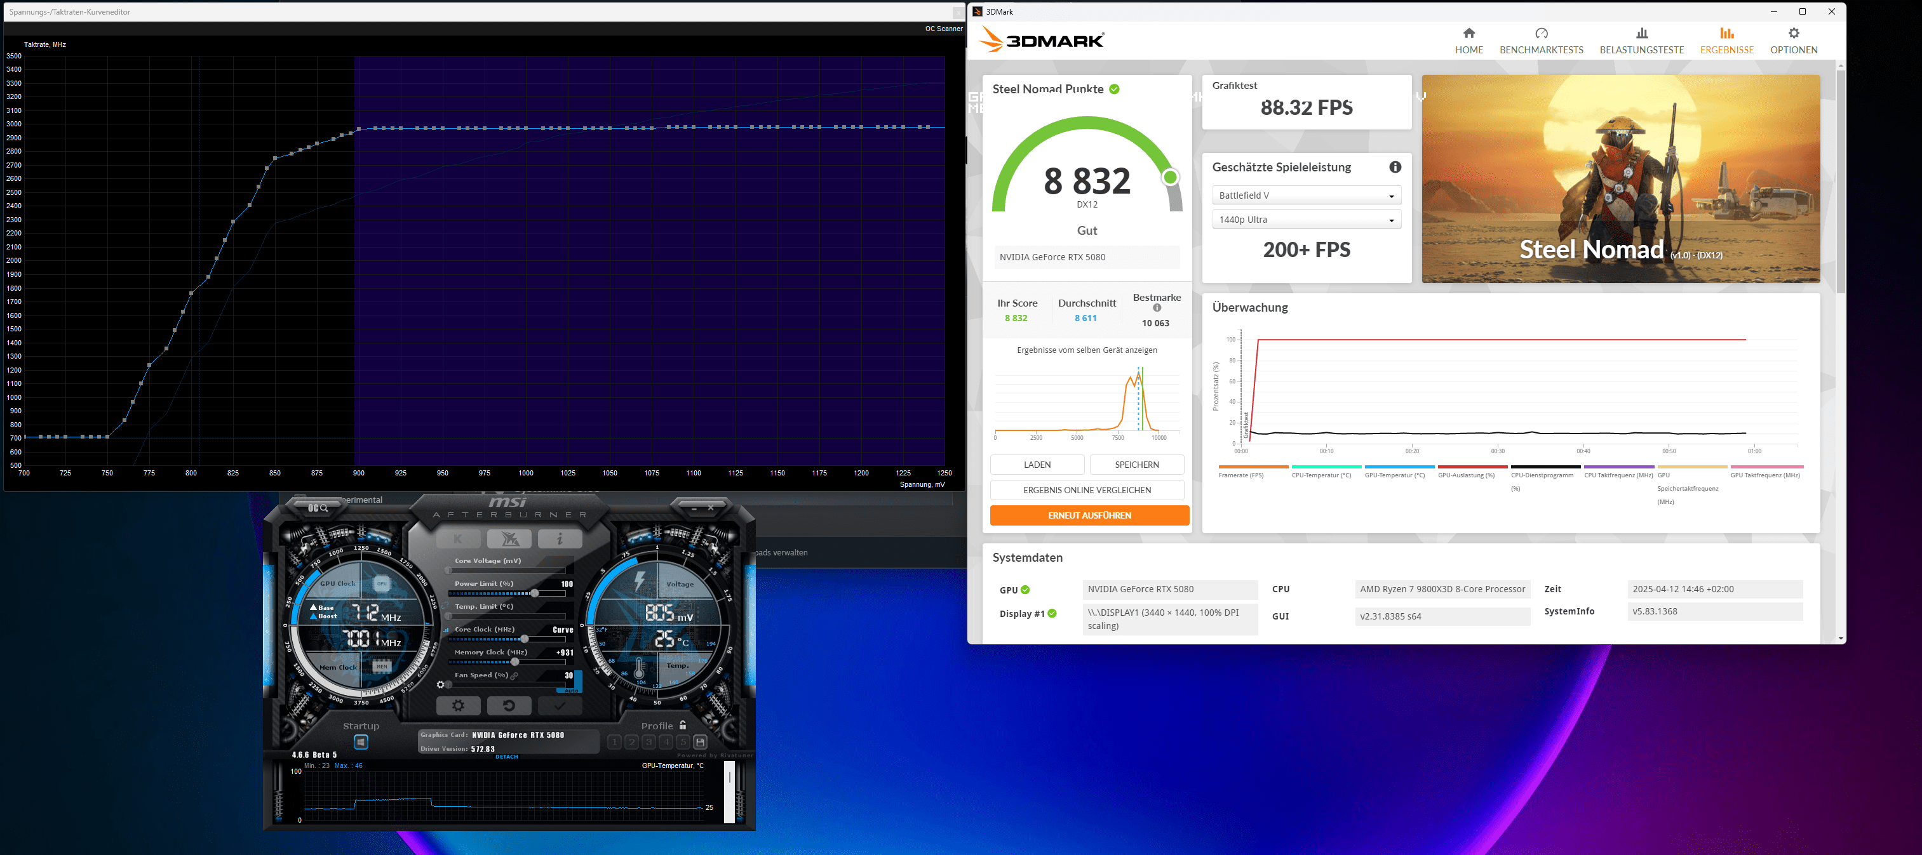1922x855 pixels.
Task: Click ERNEUT AUSFÜHREN orange button
Action: [x=1089, y=515]
